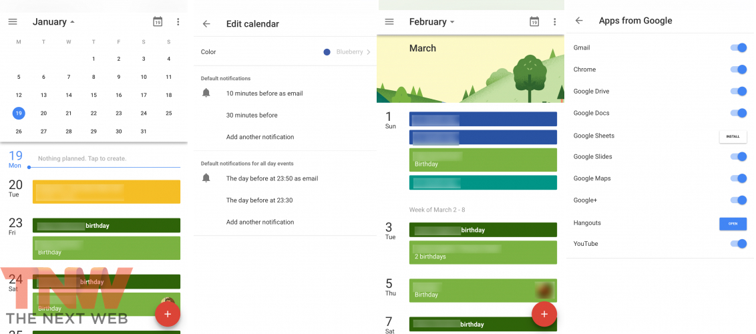756x334 pixels.
Task: Select January 20 in month grid
Action: click(43, 114)
